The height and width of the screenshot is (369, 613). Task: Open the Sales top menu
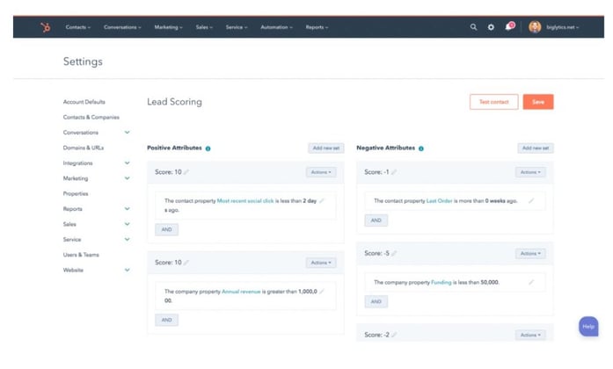tap(204, 27)
